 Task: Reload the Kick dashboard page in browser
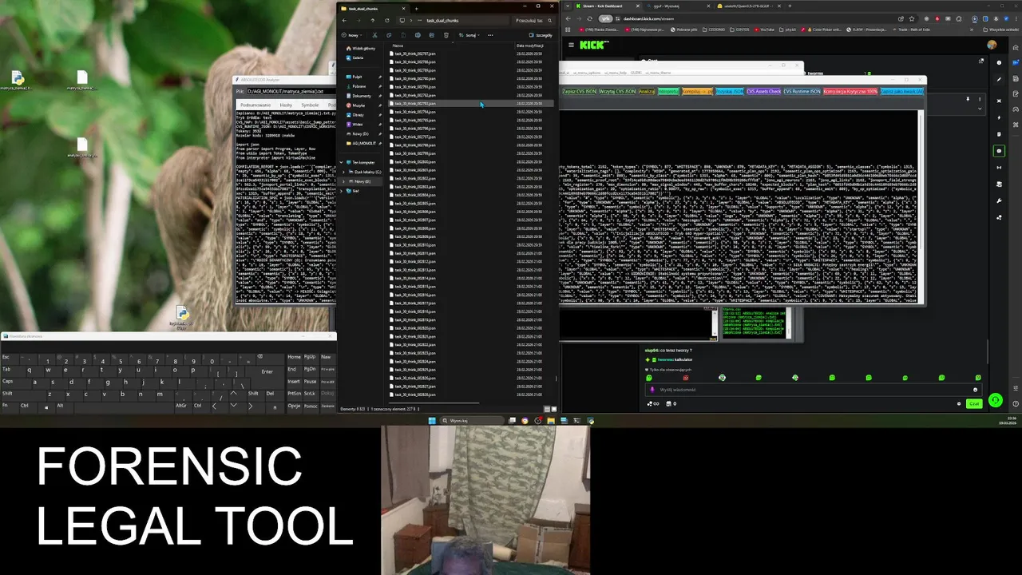(x=589, y=18)
